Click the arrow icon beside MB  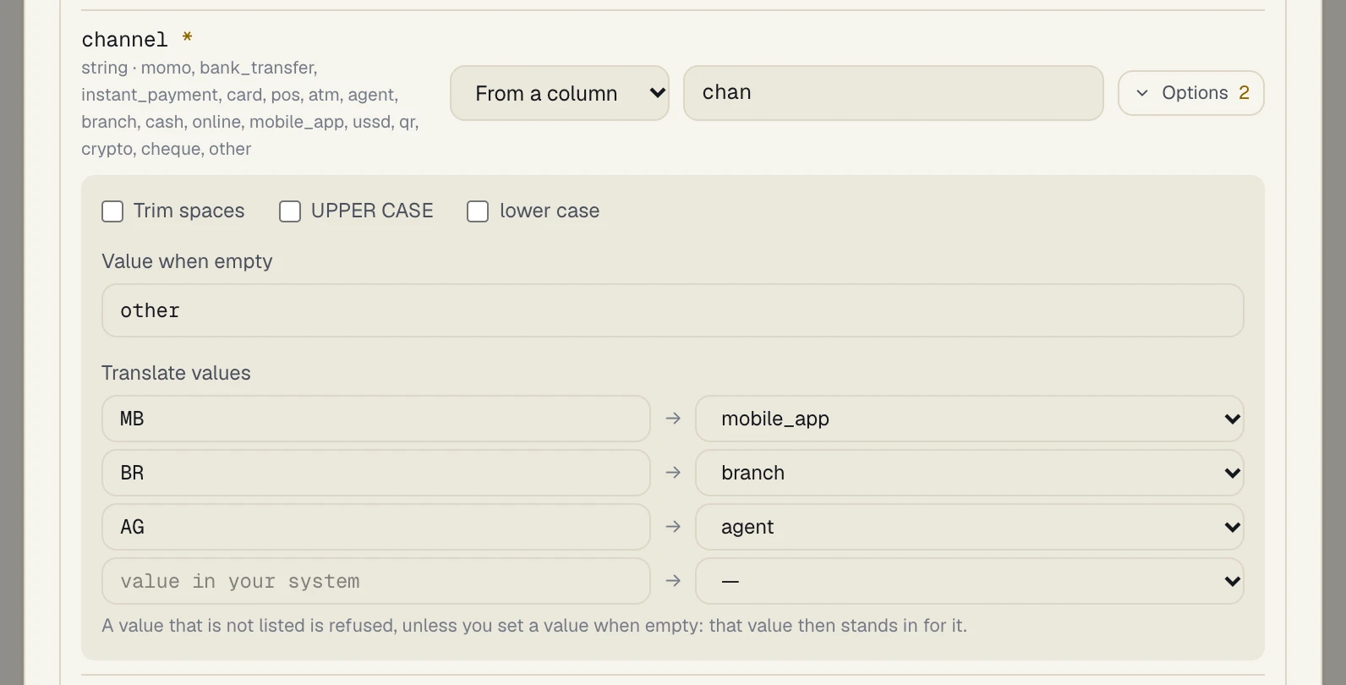(x=673, y=419)
